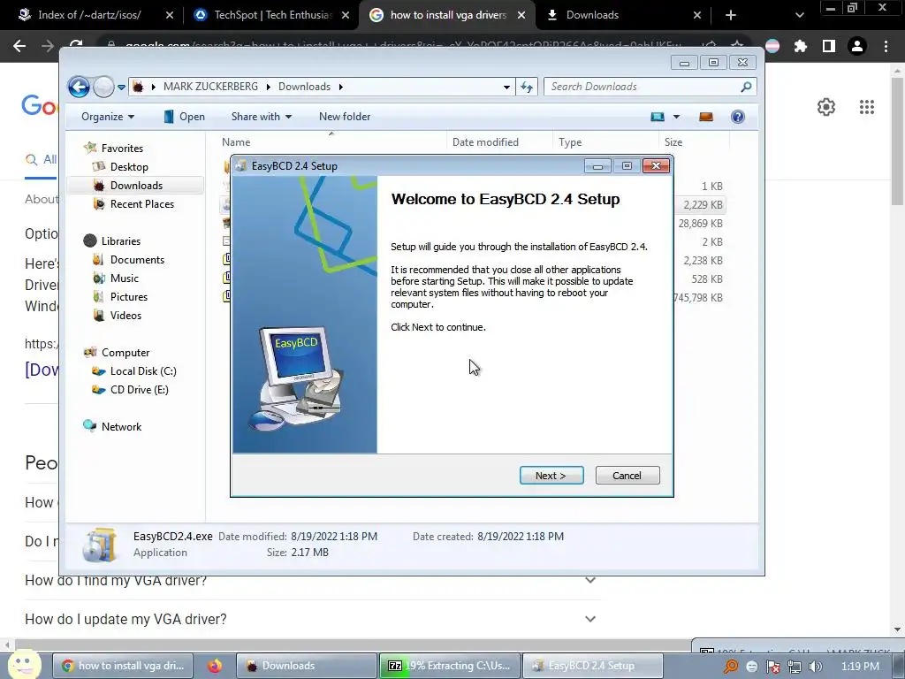Click volume speaker tray icon

pos(815,667)
